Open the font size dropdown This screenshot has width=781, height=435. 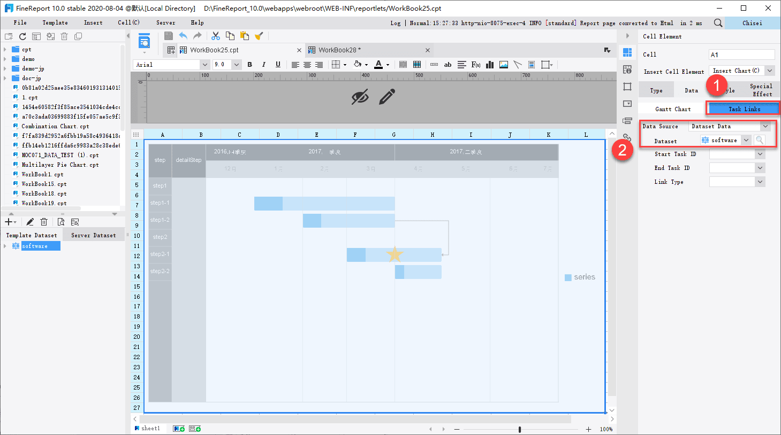[x=236, y=64]
